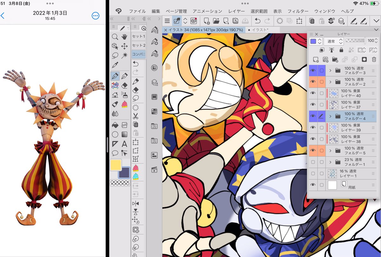
Task: Expand フォルダー 5 folder chevron
Action: point(330,150)
